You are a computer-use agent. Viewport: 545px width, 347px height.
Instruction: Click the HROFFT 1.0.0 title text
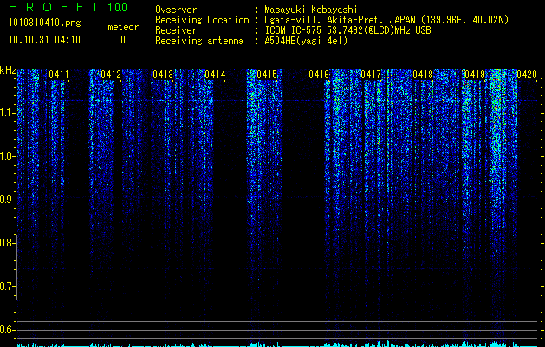pos(68,7)
